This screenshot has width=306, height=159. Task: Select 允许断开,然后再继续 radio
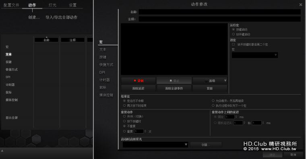213,101
